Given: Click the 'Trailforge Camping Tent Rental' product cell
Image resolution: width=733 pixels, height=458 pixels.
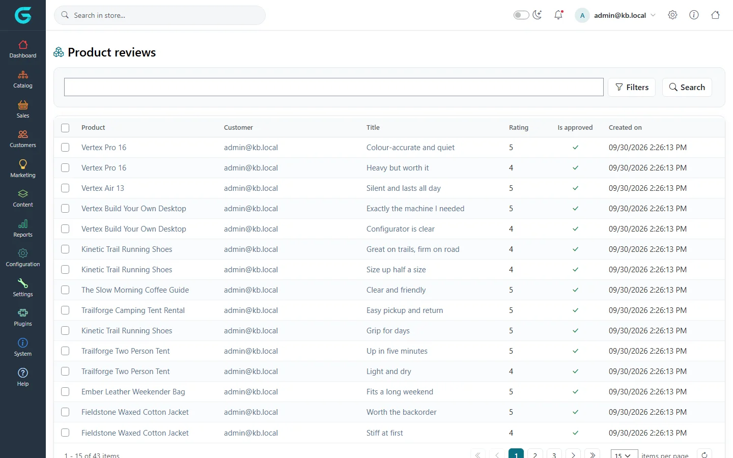Looking at the screenshot, I should pyautogui.click(x=133, y=310).
